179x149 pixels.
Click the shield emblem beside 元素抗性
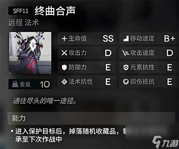click(x=126, y=67)
